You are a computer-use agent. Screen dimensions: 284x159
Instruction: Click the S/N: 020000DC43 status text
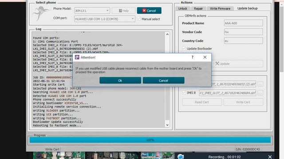(x=248, y=149)
